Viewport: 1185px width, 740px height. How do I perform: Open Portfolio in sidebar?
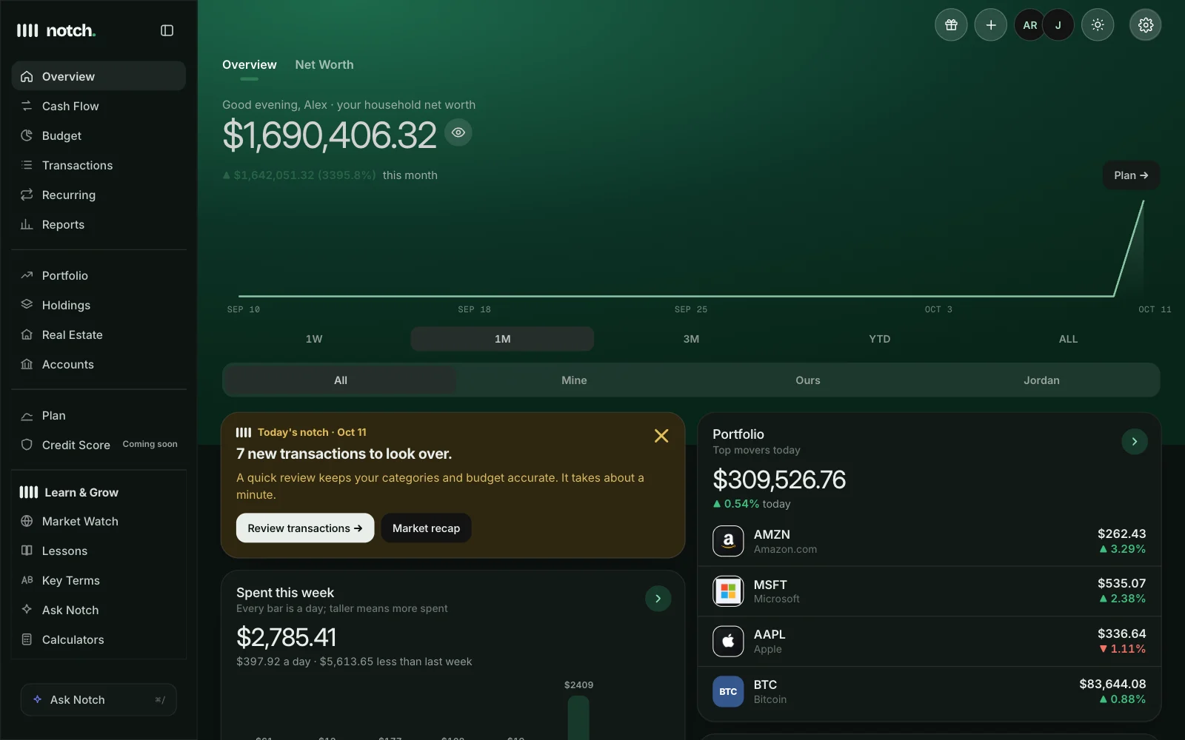[x=99, y=275]
